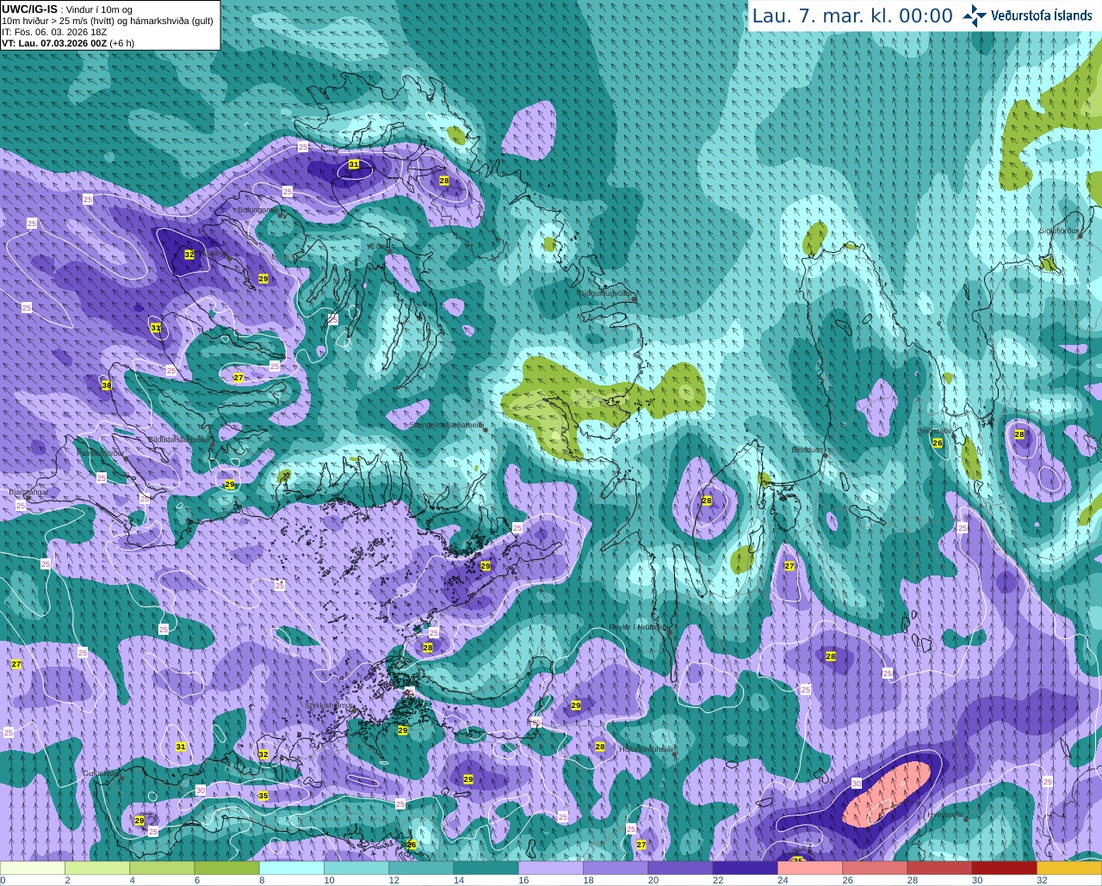Viewport: 1102px width, 886px height.
Task: Select the UWC/IG-IS model title
Action: click(29, 9)
